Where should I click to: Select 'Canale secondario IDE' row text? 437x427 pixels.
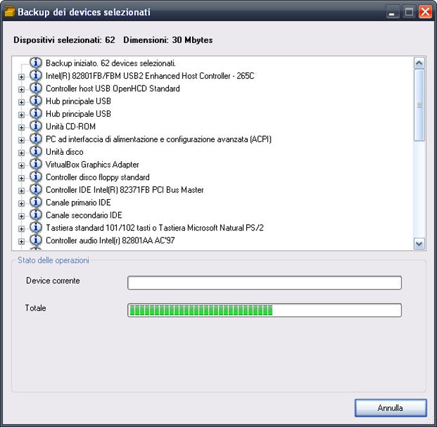[84, 215]
